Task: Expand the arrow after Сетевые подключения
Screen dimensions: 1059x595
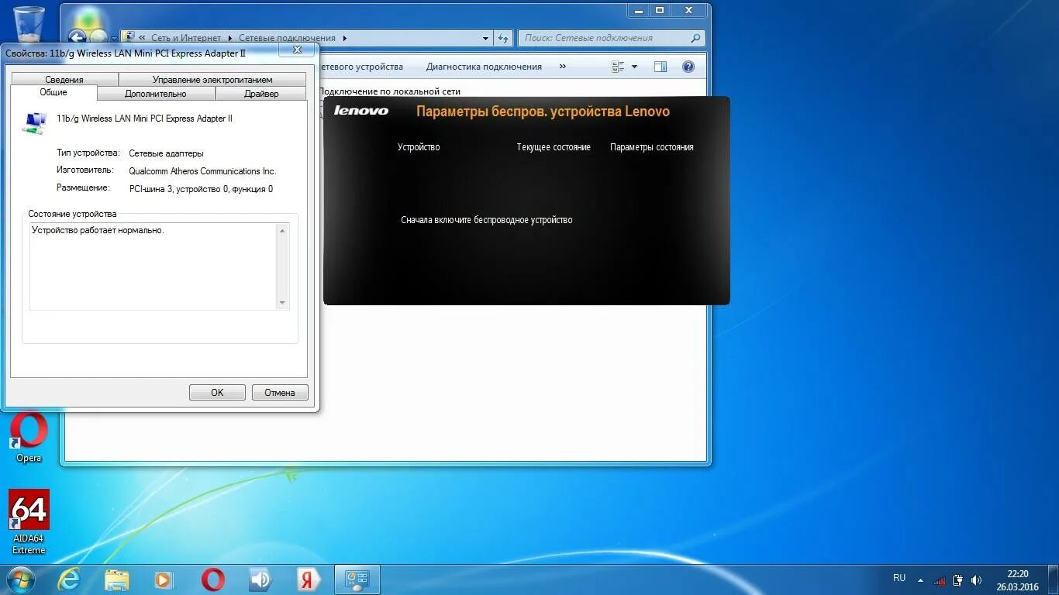Action: [345, 38]
